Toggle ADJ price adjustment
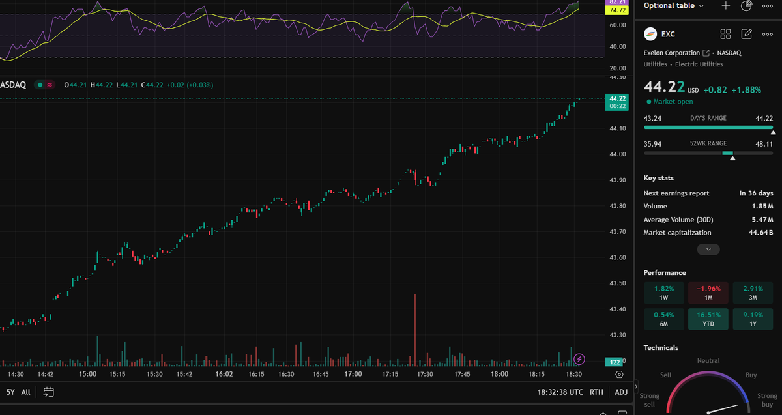The width and height of the screenshot is (782, 415). click(621, 392)
